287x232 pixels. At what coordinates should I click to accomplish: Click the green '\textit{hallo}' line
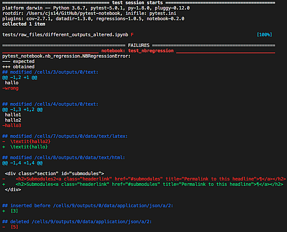click(x=25, y=147)
